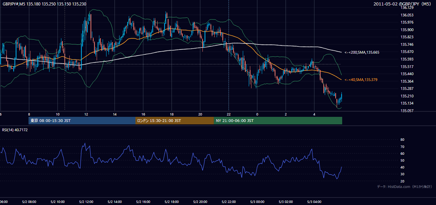Click price axis value 135.670
Viewport: 436px width, 205px height.
pyautogui.click(x=407, y=52)
